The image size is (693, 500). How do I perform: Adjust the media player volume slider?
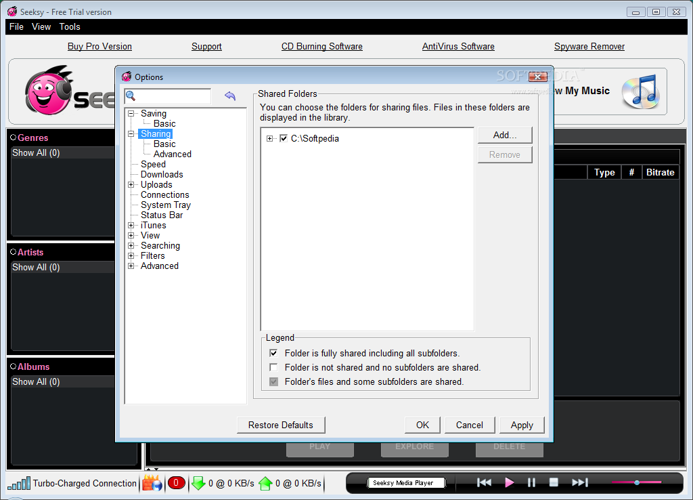coord(636,482)
